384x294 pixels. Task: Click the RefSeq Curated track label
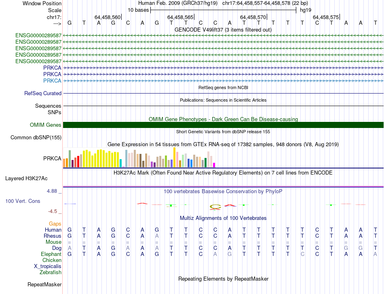click(x=43, y=93)
